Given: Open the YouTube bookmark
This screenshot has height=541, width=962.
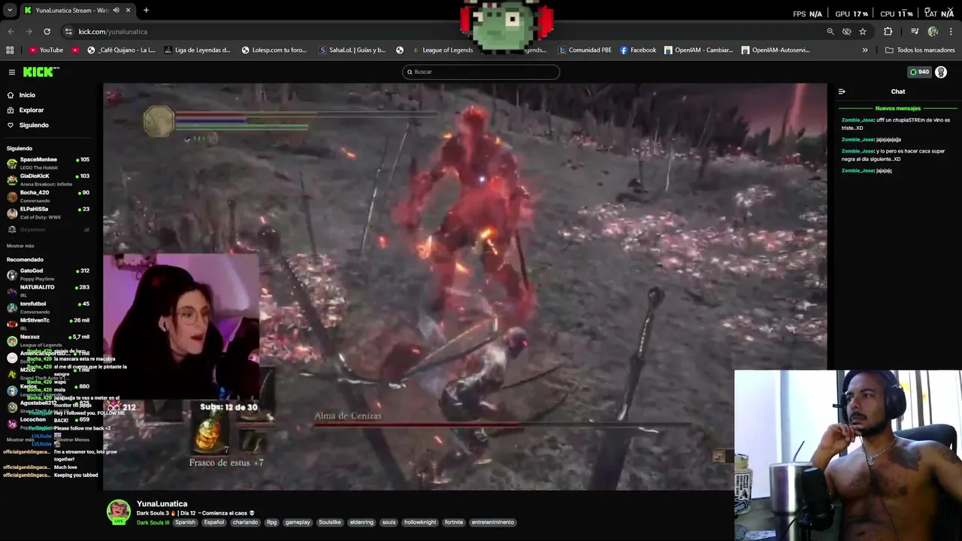Looking at the screenshot, I should 46,50.
